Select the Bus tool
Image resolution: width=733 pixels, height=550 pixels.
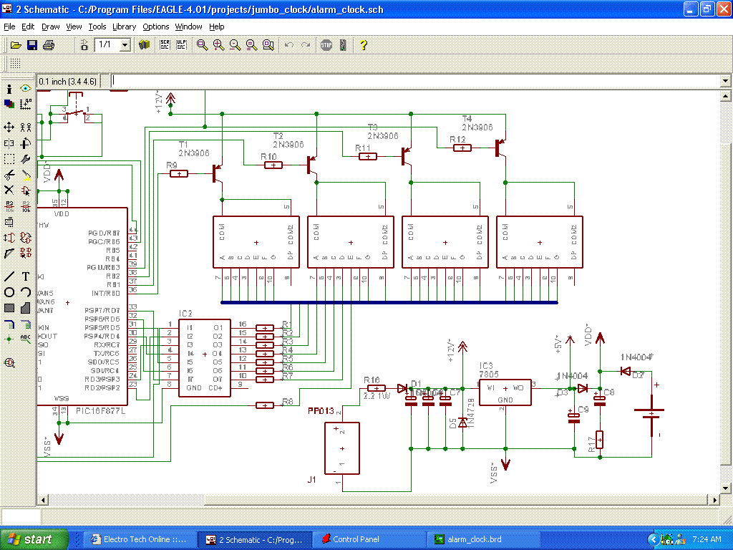(9, 324)
